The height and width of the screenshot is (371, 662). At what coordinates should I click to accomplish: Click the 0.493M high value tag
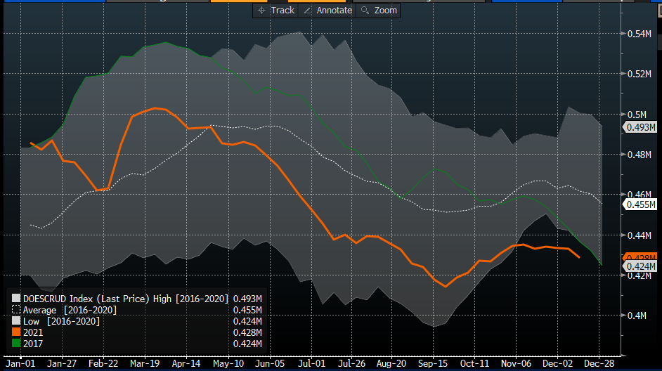tap(642, 127)
